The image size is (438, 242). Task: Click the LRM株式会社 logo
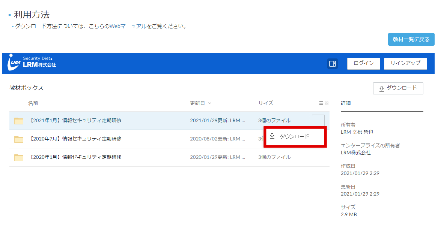tap(32, 62)
